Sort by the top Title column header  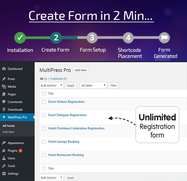coord(51,94)
